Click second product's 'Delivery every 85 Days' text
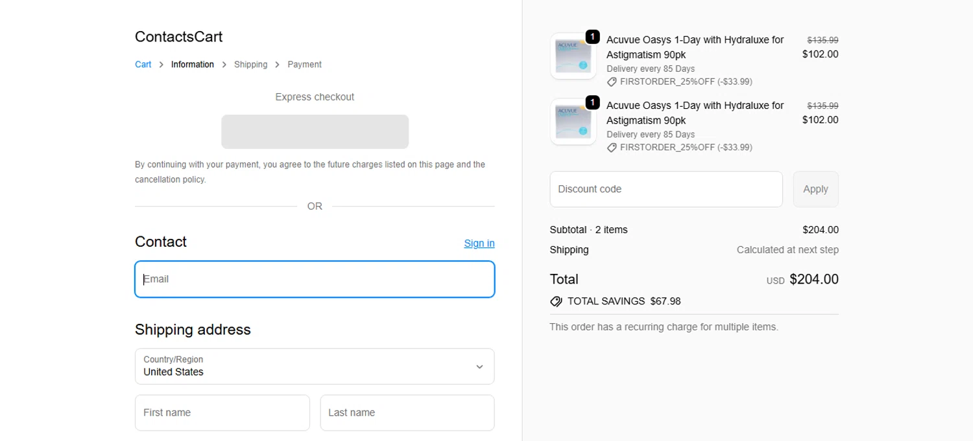The image size is (973, 441). pyautogui.click(x=651, y=135)
